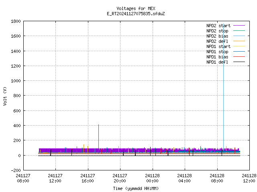
Task: Click the 1400 y-axis tick label
Action: (16, 51)
